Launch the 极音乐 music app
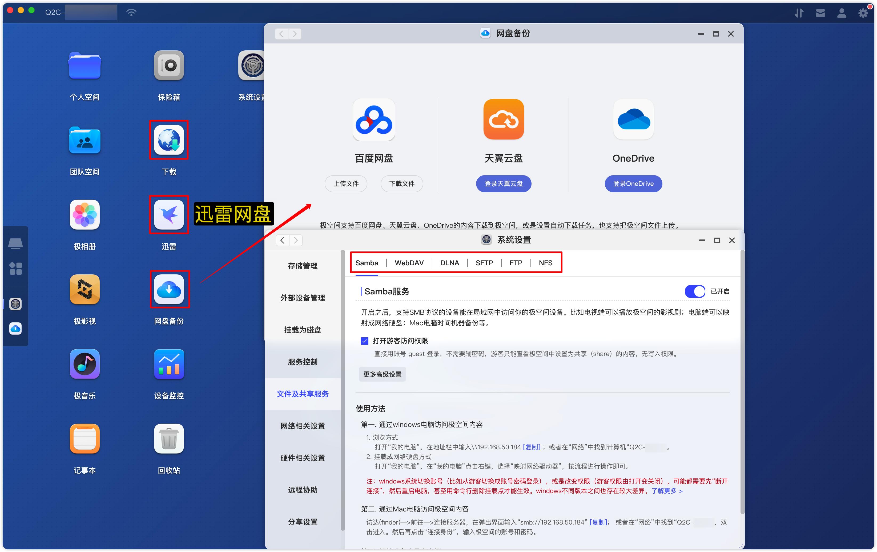Viewport: 877px width, 552px height. [x=85, y=364]
